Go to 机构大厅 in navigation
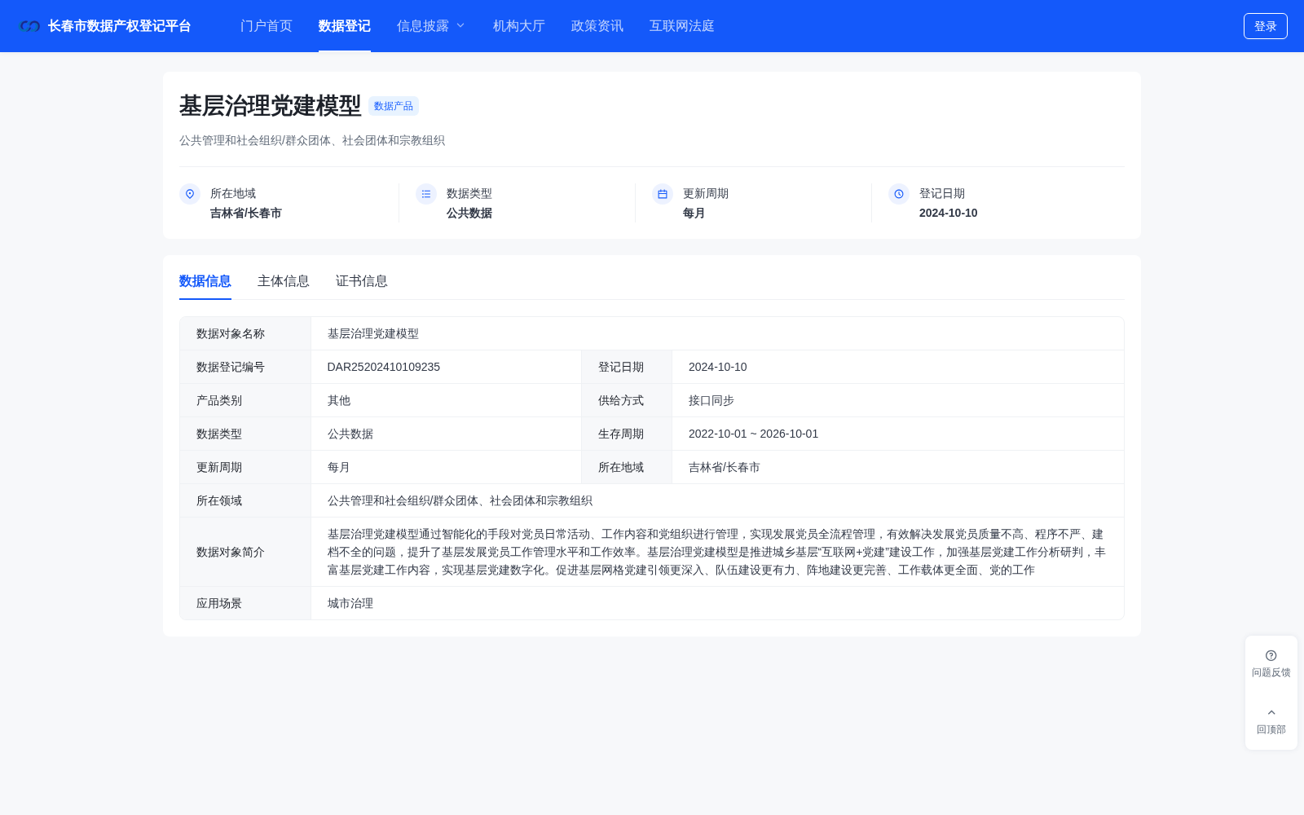Image resolution: width=1304 pixels, height=815 pixels. click(519, 26)
